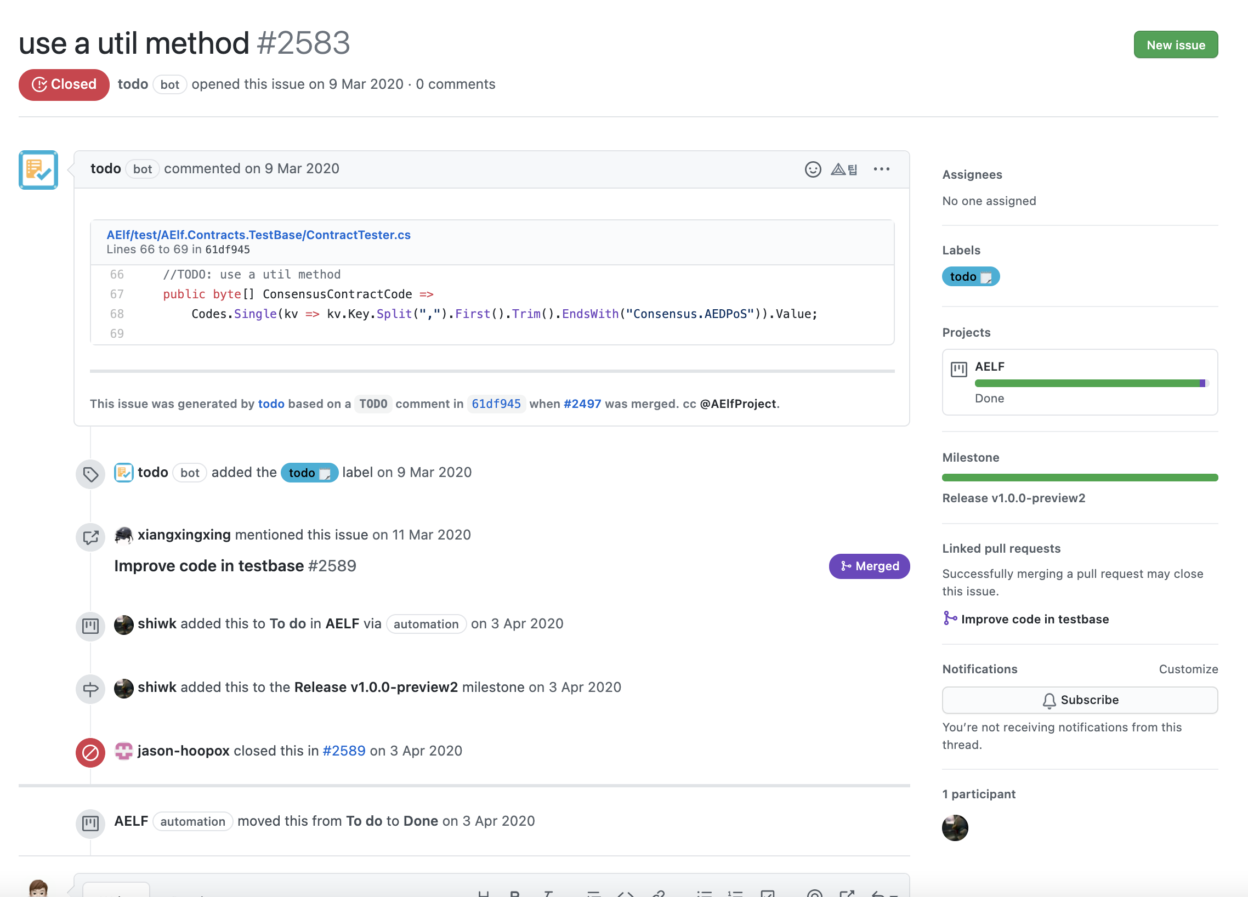This screenshot has width=1248, height=897.
Task: Open the three-dot comment options menu
Action: point(881,169)
